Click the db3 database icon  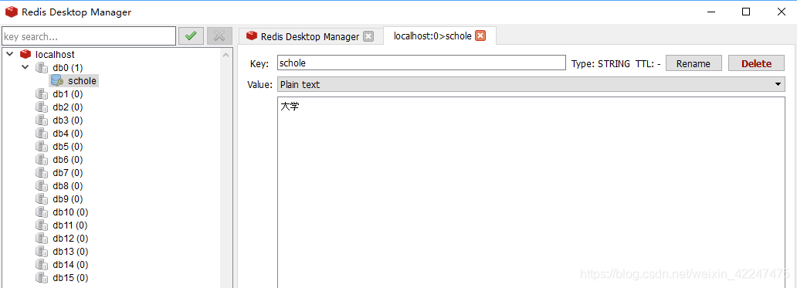coord(42,120)
